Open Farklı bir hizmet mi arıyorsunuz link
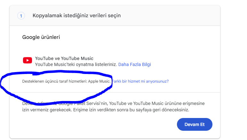 coord(140,81)
